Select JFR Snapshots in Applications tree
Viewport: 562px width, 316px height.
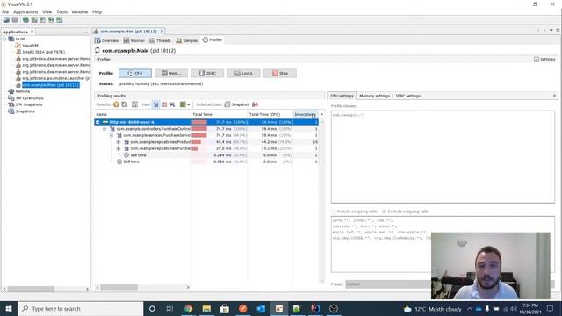click(x=29, y=104)
